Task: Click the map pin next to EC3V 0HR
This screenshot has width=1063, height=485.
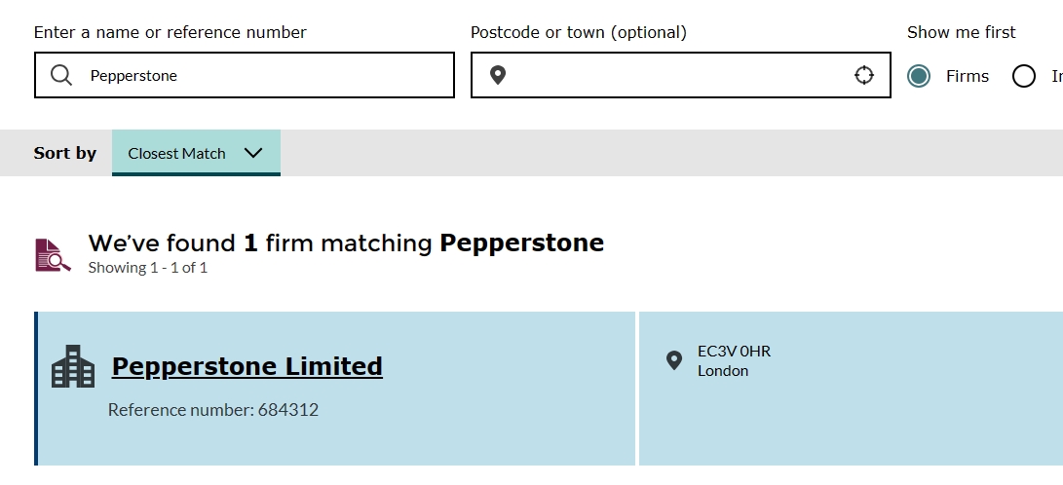Action: [673, 360]
